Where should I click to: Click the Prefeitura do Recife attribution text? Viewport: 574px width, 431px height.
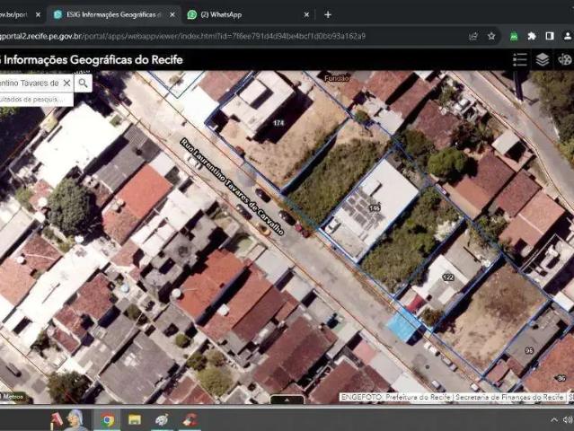(x=418, y=397)
